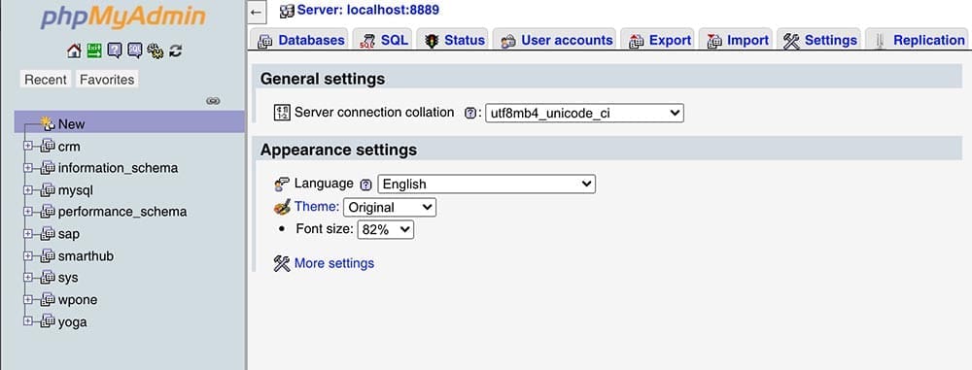
Task: Click the mysql database icon
Action: [x=48, y=191]
